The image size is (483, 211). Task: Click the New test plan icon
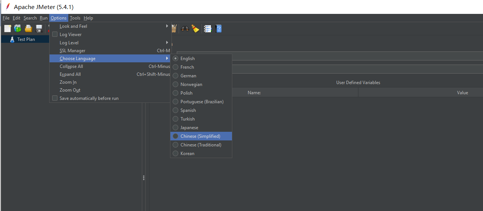click(x=8, y=29)
